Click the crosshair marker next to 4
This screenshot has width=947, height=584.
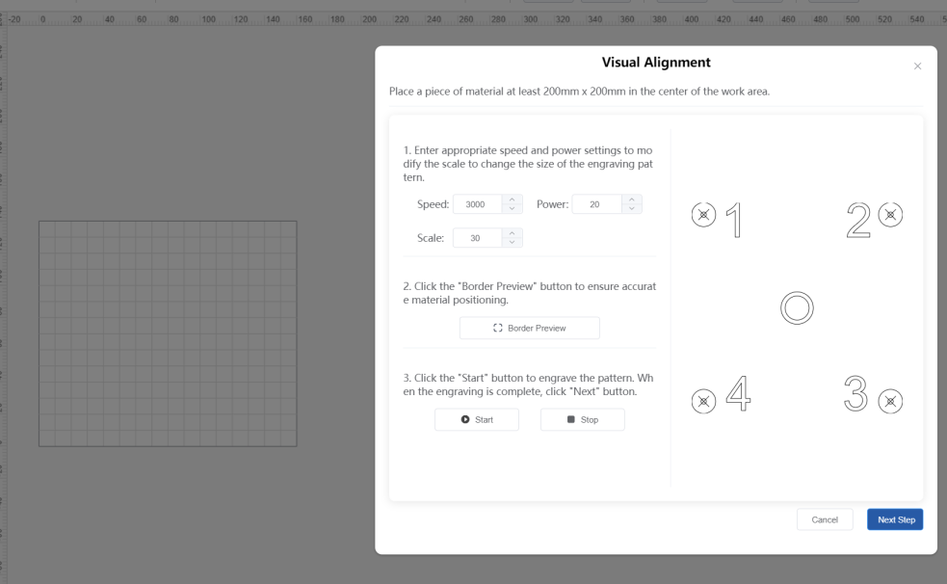point(703,401)
